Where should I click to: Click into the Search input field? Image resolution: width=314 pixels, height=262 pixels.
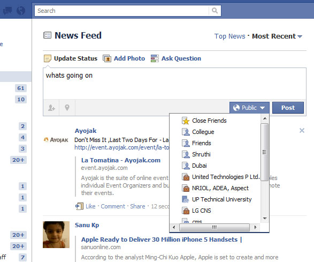coord(122,11)
